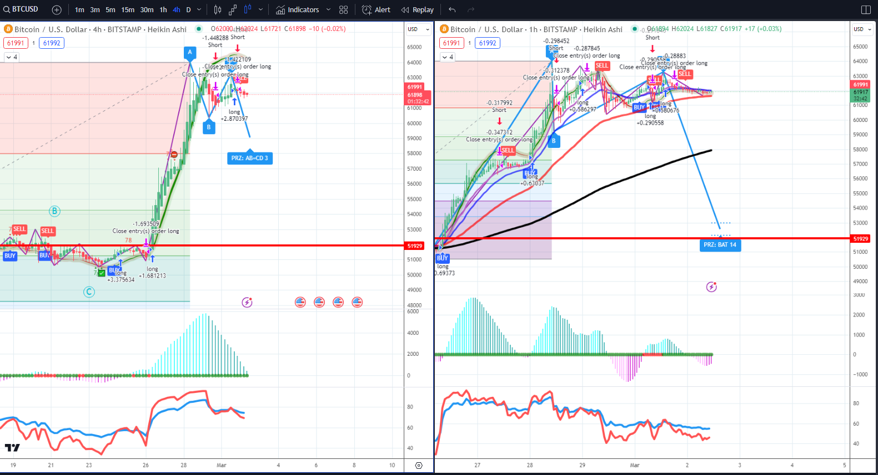This screenshot has height=475, width=878.
Task: Open the BTCUSD symbol search
Action: [x=21, y=9]
